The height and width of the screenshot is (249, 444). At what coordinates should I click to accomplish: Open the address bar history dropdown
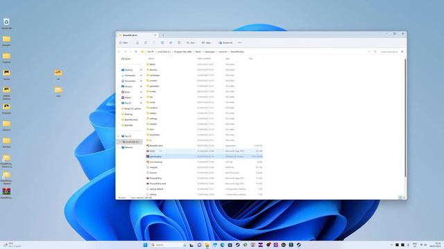click(369, 52)
